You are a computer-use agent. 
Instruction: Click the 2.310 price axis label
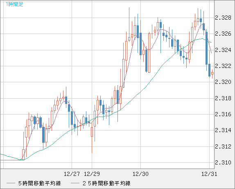coord(223,162)
